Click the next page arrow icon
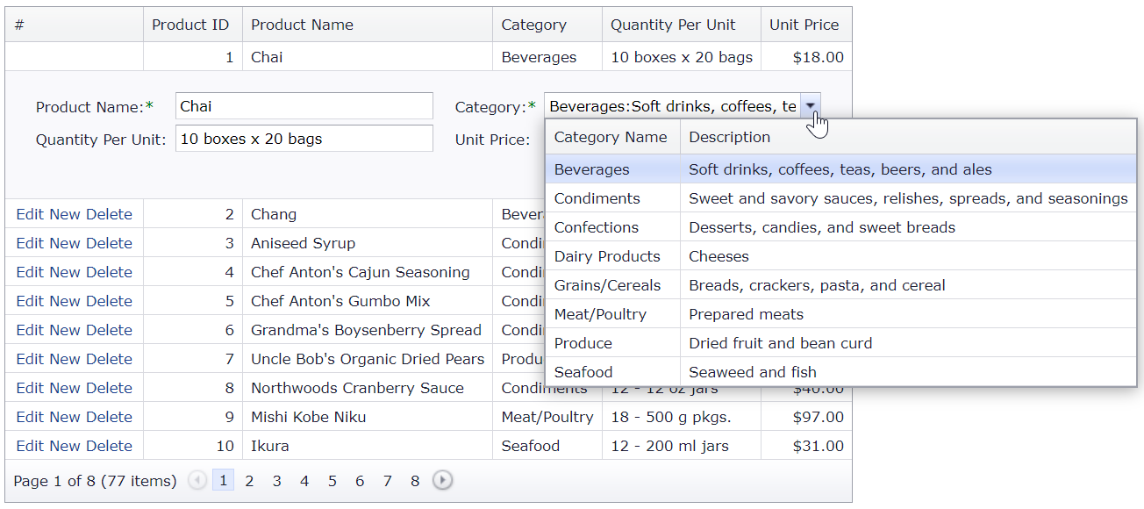The width and height of the screenshot is (1144, 509). point(443,480)
